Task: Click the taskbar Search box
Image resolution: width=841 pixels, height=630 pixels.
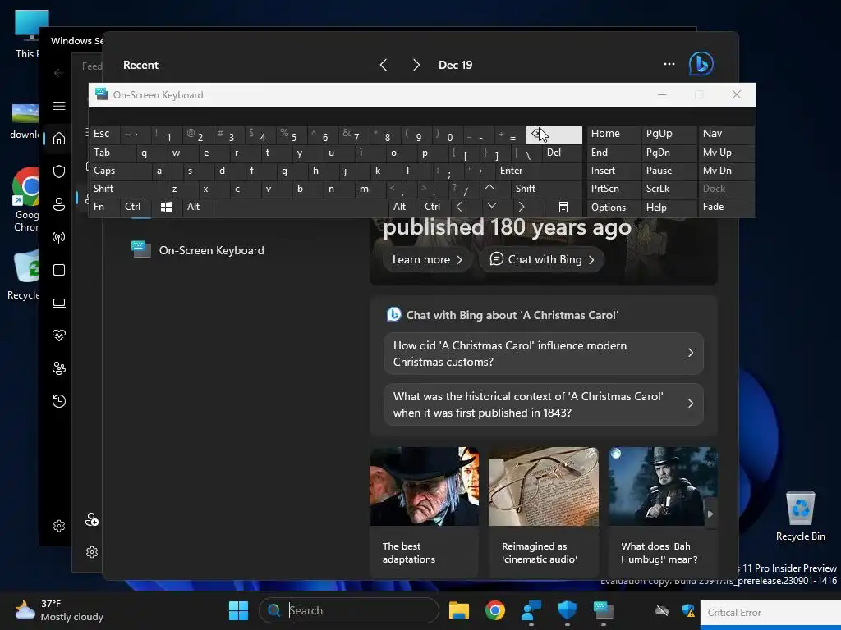Action: point(348,610)
